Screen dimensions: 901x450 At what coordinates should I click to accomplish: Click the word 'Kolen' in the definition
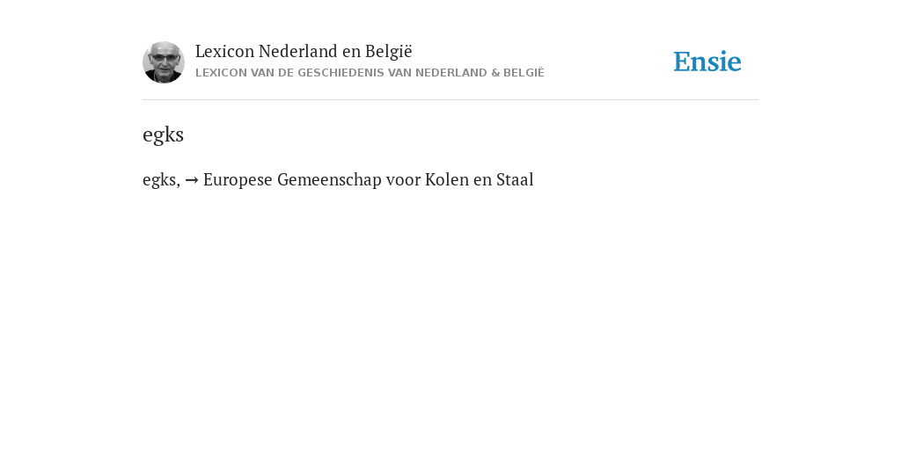point(446,180)
